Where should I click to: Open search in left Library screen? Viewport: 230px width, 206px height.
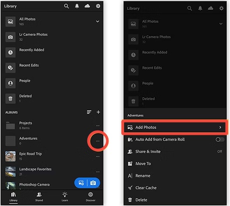66,6
